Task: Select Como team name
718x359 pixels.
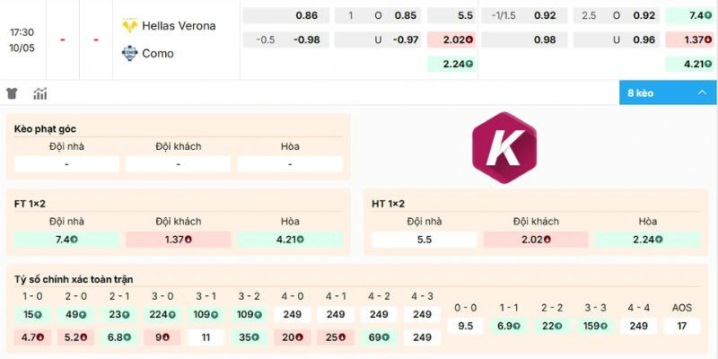Action: click(x=158, y=54)
